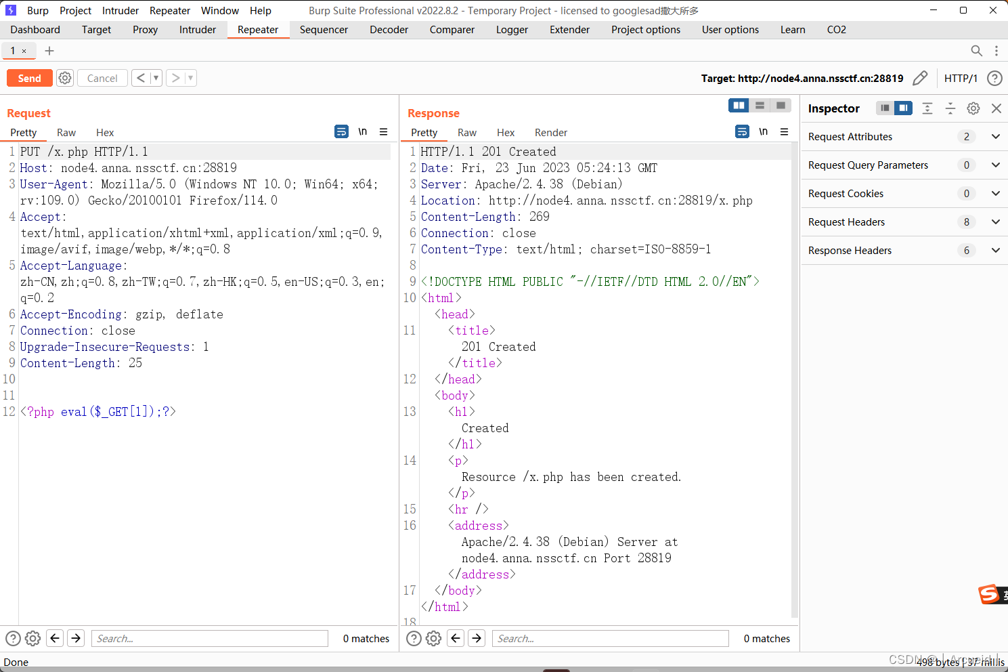The width and height of the screenshot is (1008, 672).
Task: Open the Dashboard tab
Action: pos(35,30)
